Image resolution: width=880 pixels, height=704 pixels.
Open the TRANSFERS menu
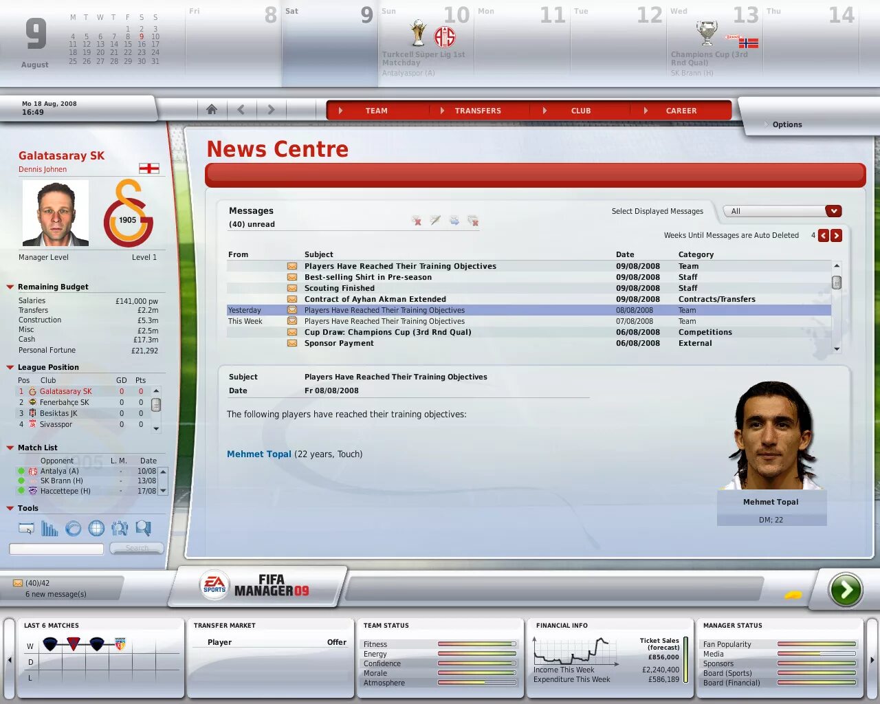(x=478, y=111)
